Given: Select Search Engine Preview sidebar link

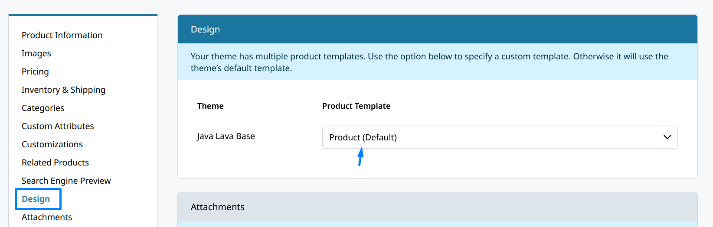Looking at the screenshot, I should (x=66, y=181).
